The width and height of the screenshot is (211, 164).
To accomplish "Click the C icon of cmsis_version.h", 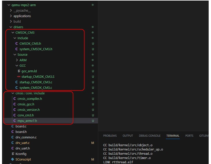I will tap(15, 110).
